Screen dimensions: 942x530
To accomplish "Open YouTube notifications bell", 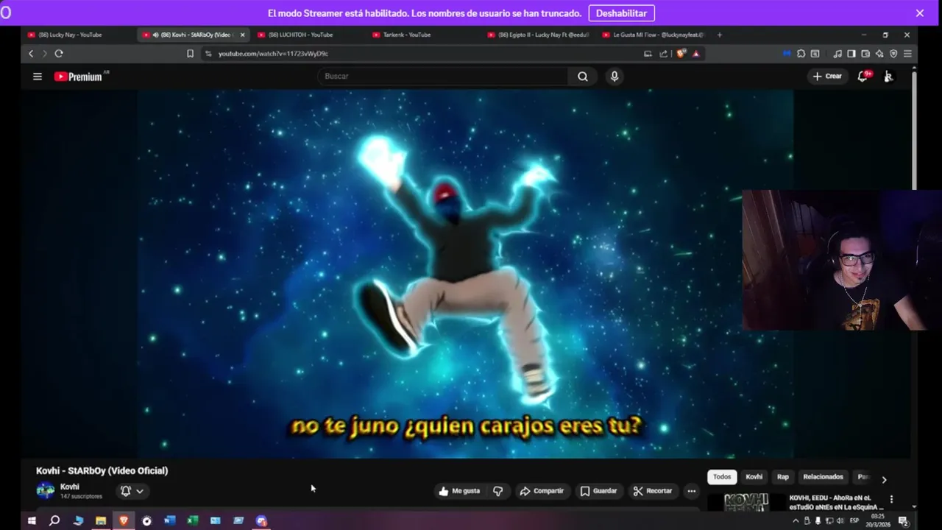I will point(863,77).
